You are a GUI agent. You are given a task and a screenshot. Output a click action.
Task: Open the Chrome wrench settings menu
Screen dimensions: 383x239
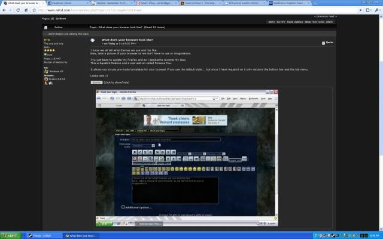point(378,10)
